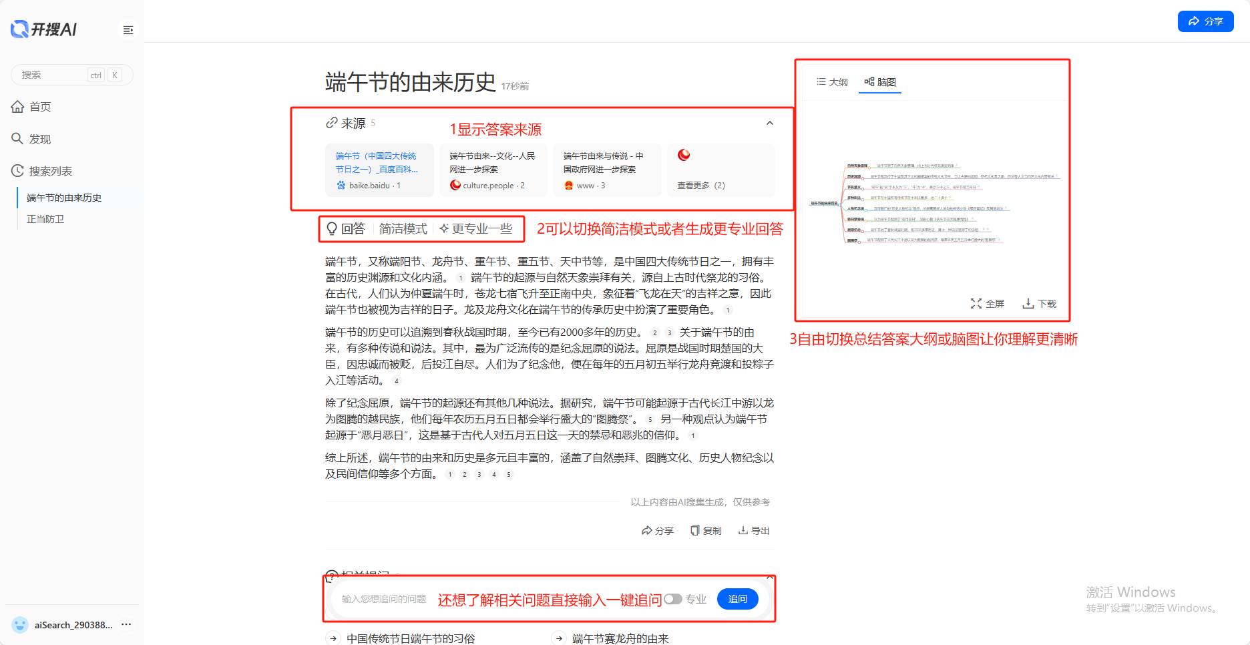Open the 首页 home page
Viewport: 1250px width, 645px height.
coord(40,107)
